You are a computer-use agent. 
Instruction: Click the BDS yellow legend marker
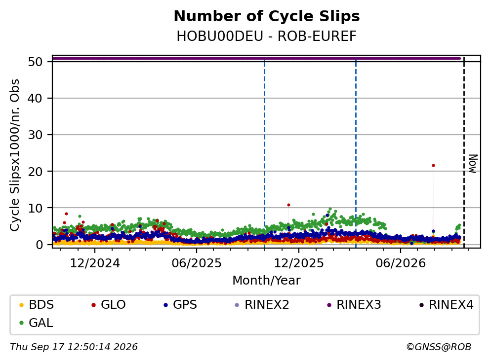click(21, 305)
